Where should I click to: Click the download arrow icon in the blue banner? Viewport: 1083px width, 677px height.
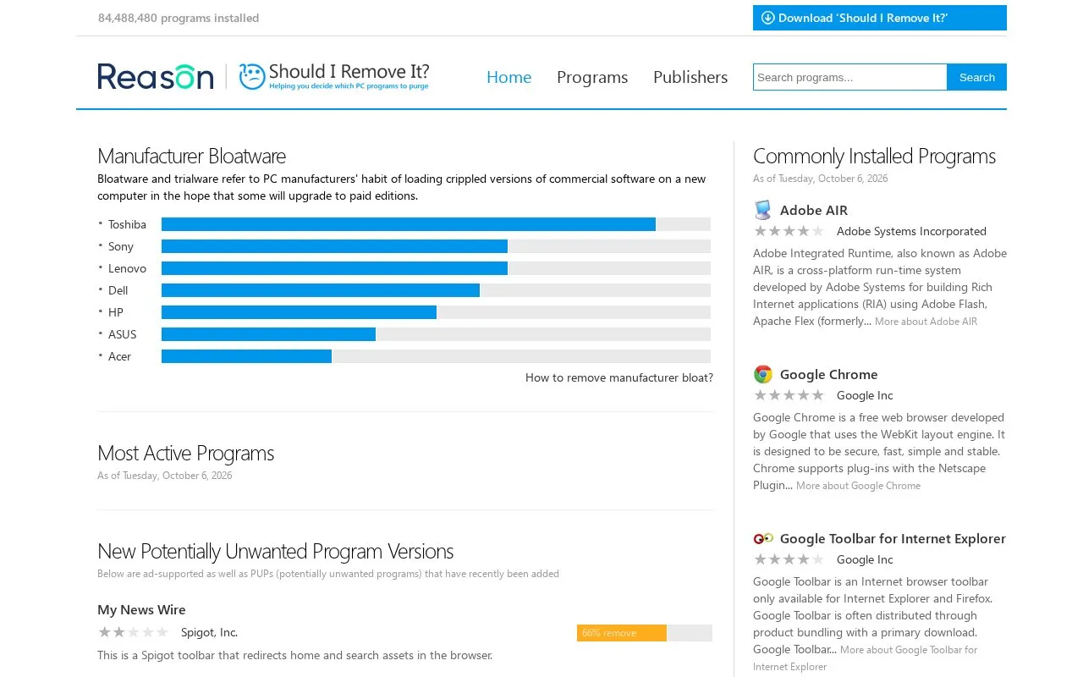(768, 18)
